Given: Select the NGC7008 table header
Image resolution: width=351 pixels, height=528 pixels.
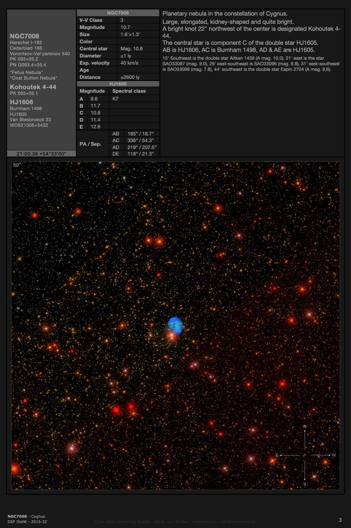Looking at the screenshot, I should click(118, 13).
